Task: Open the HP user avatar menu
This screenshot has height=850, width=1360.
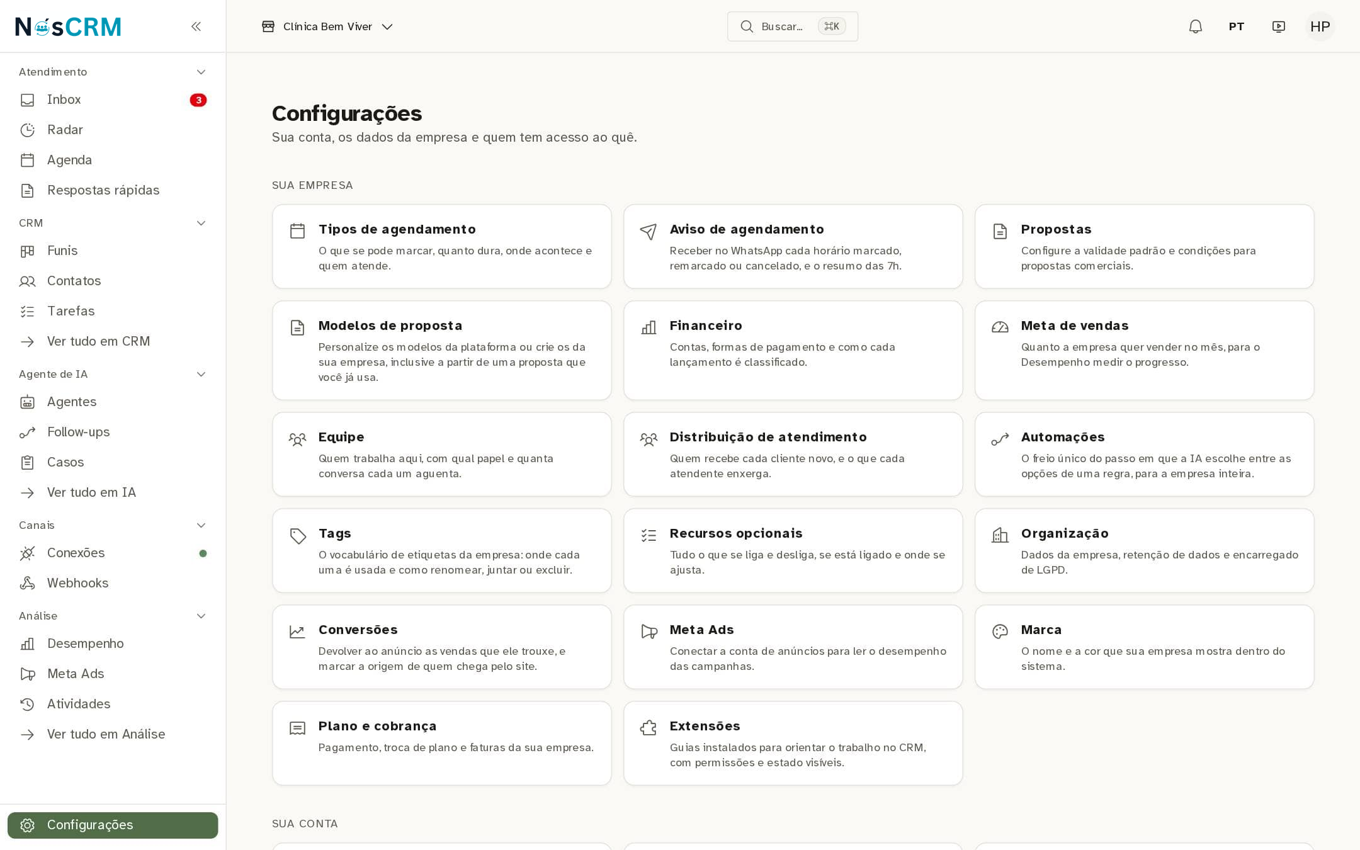Action: tap(1320, 26)
